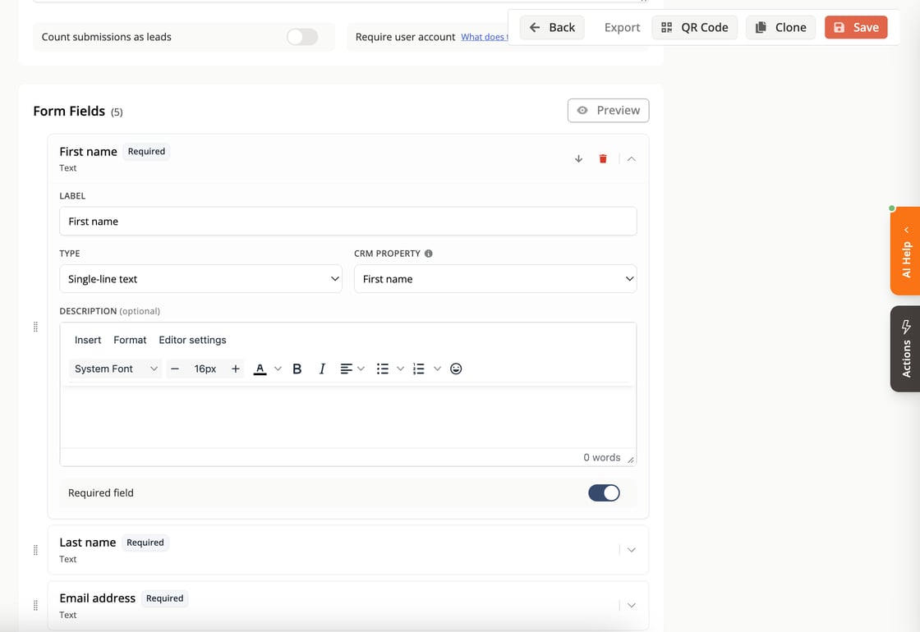Open the Editor settings menu
This screenshot has height=632, width=920.
pos(192,340)
